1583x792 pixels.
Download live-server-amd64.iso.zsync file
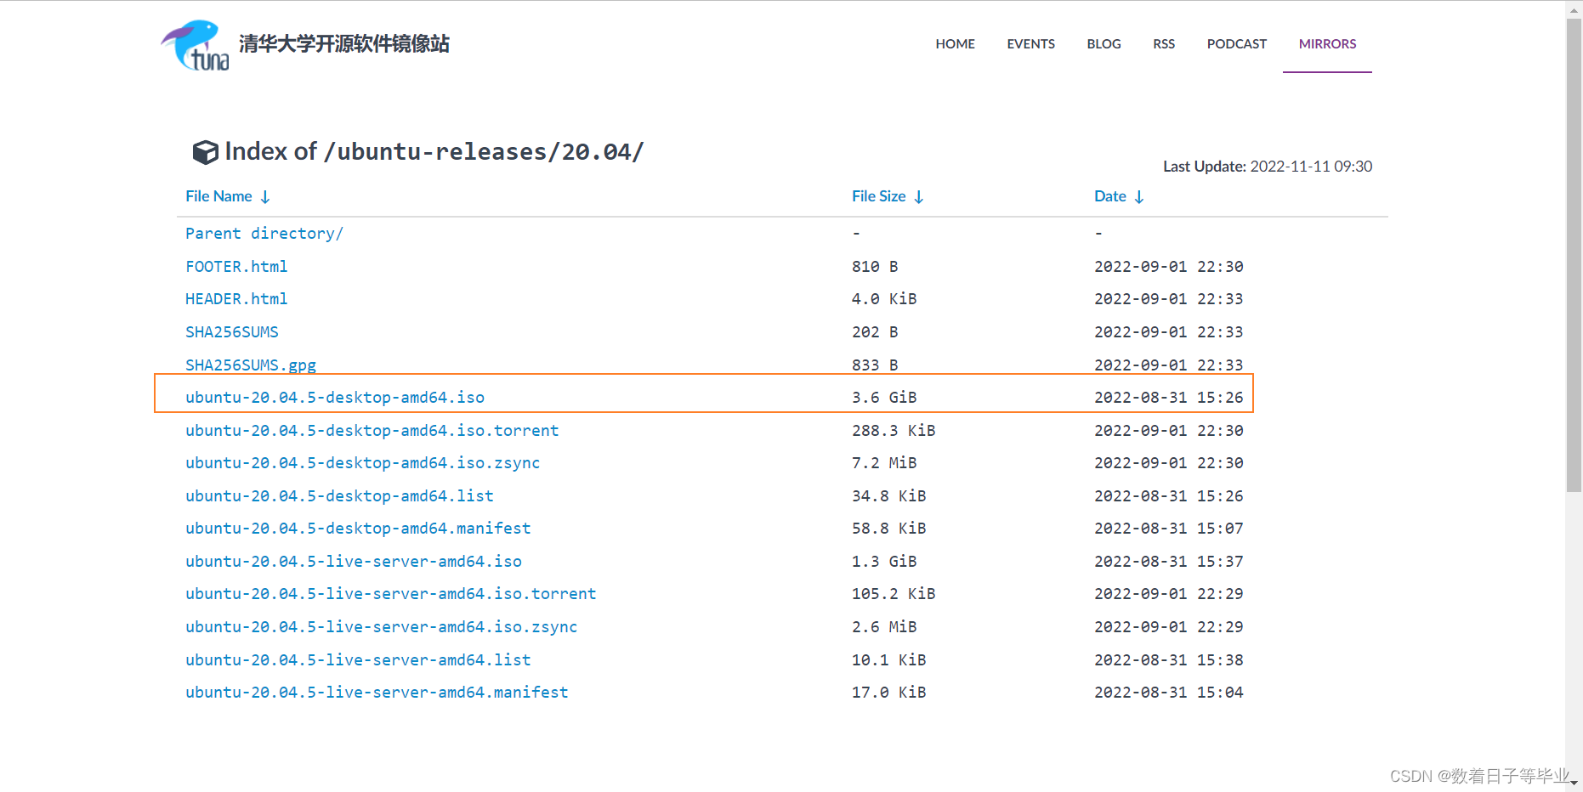(x=382, y=627)
